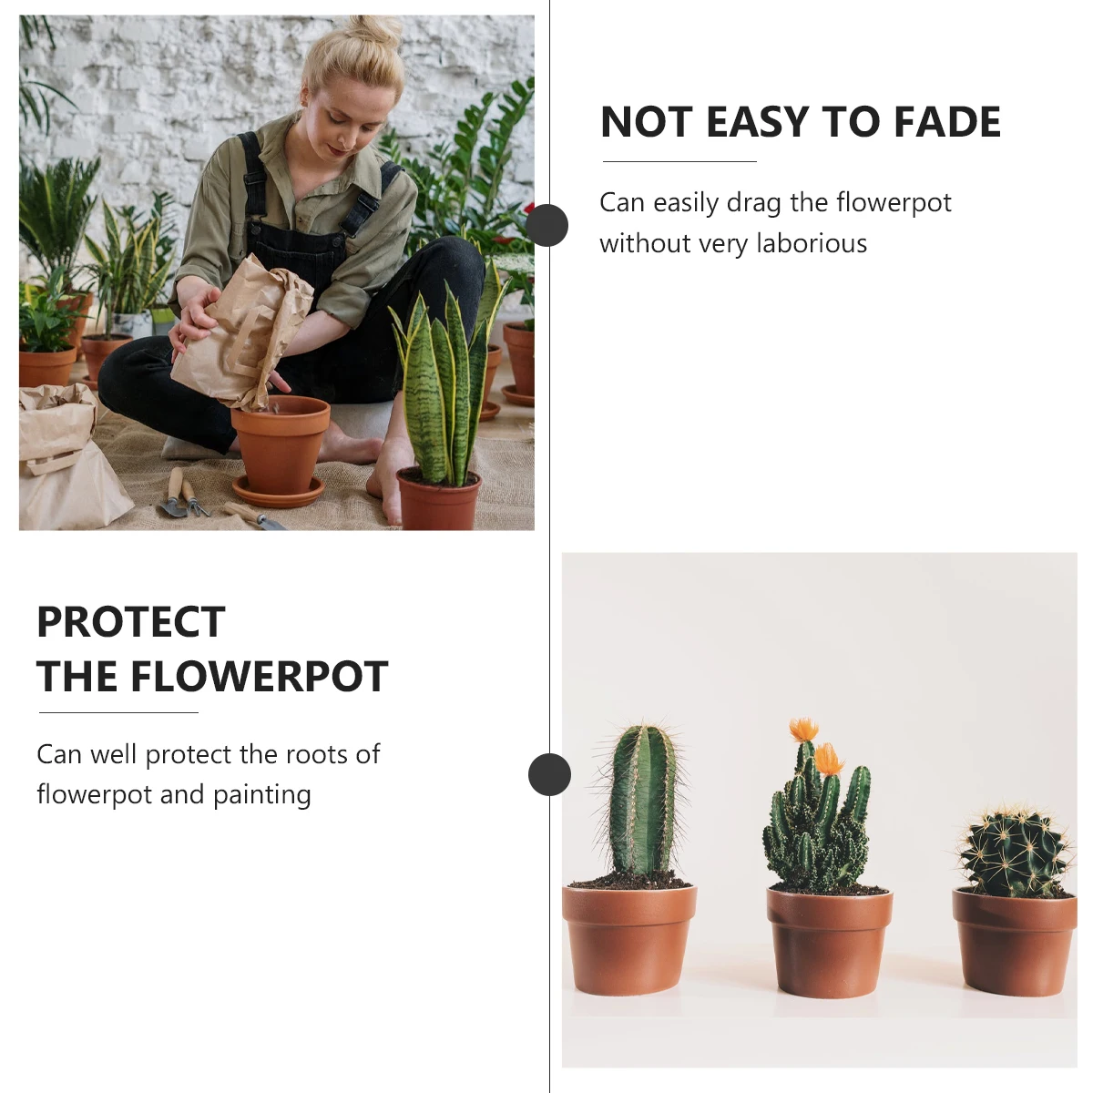Click the short line under THE FLOWERPOT

[118, 712]
